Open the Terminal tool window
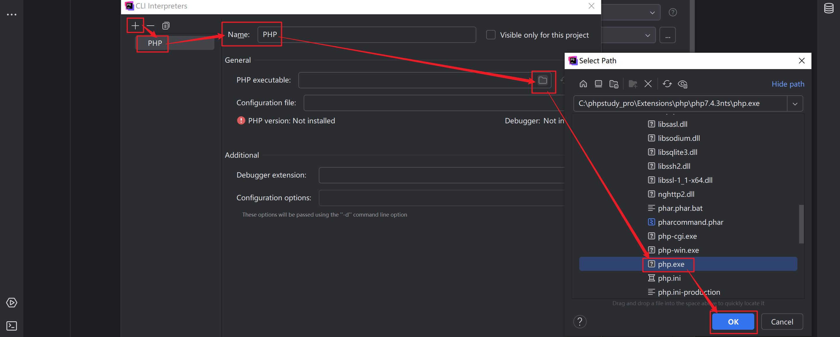 pyautogui.click(x=11, y=326)
